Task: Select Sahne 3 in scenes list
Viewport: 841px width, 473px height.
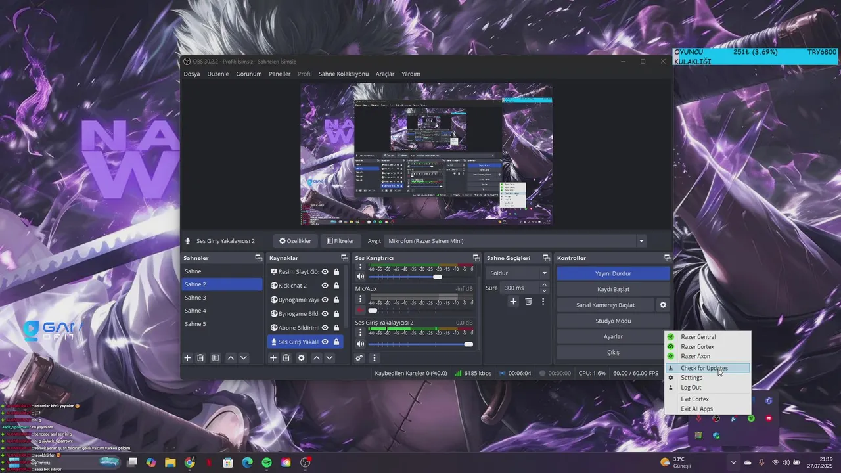Action: click(222, 298)
